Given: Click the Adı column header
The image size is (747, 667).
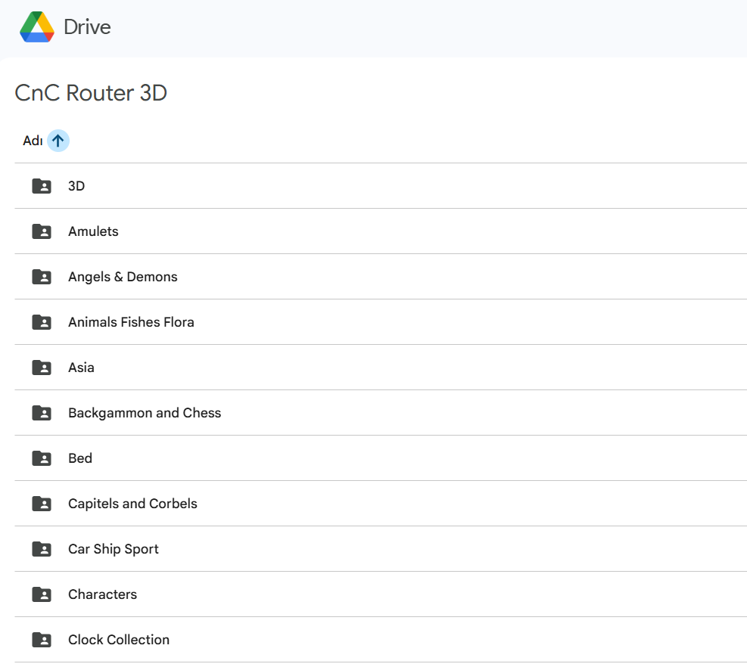Looking at the screenshot, I should [x=33, y=141].
